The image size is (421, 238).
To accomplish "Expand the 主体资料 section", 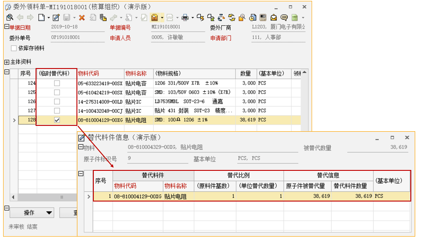I will [x=7, y=62].
